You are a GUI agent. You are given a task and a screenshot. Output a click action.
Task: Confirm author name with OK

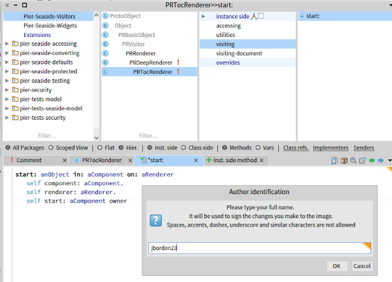click(337, 266)
